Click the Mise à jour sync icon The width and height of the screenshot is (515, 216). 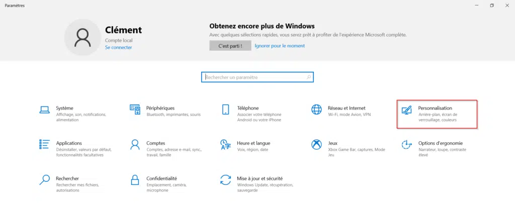225,180
